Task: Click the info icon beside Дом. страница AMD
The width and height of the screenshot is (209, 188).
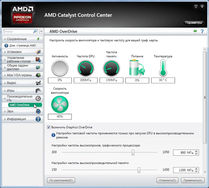Action: 6,45
